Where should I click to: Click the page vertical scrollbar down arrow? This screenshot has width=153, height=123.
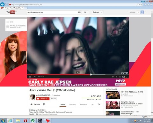pyautogui.click(x=152, y=113)
